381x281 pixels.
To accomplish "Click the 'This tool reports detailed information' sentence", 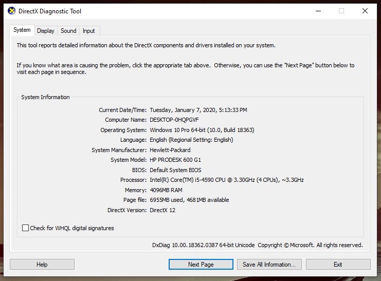I will [x=146, y=45].
